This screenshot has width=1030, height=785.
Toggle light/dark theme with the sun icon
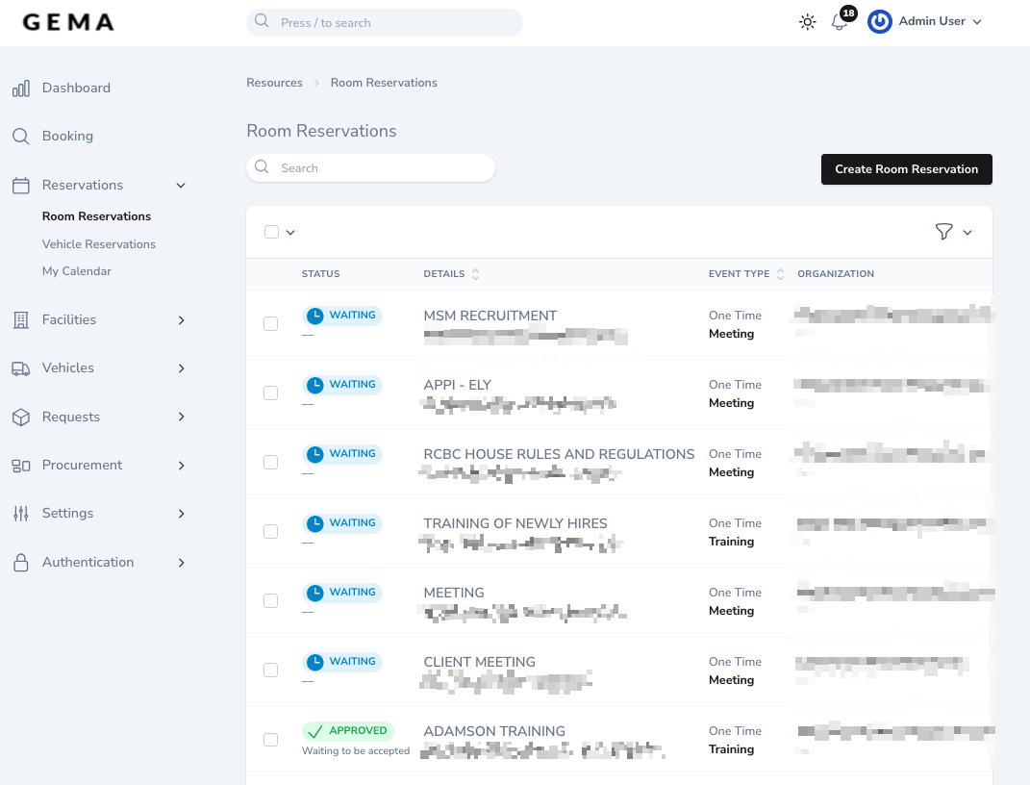point(807,21)
